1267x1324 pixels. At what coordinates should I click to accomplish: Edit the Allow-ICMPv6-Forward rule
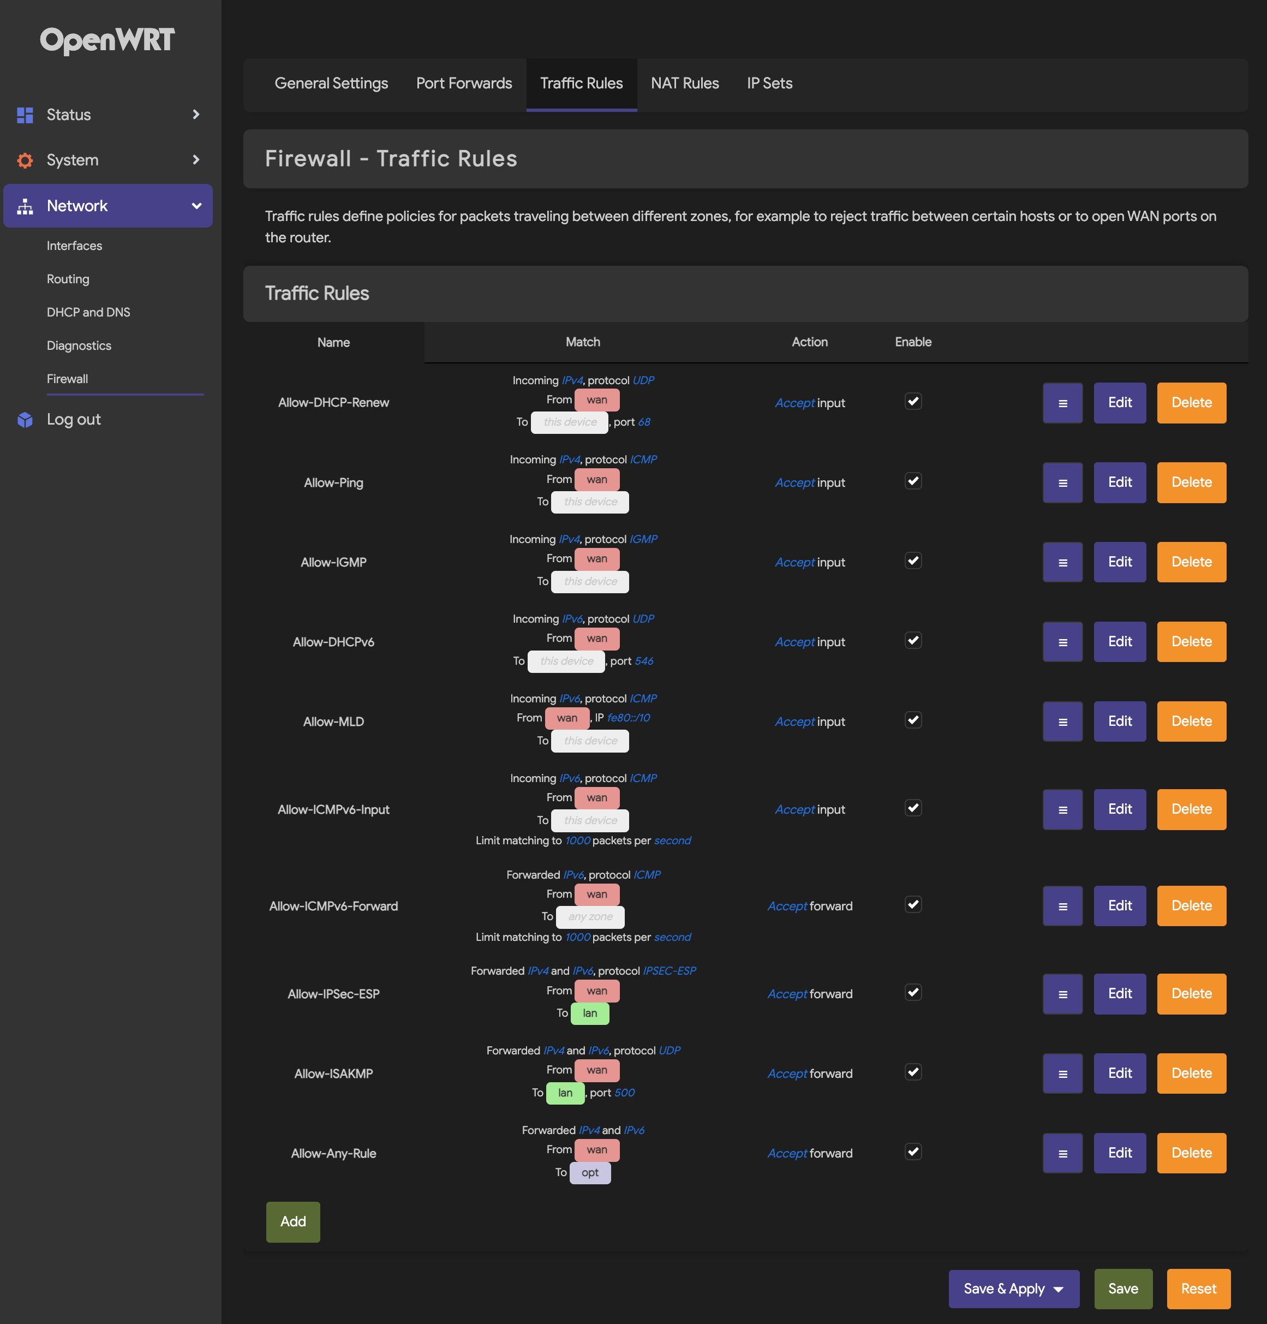click(1120, 906)
